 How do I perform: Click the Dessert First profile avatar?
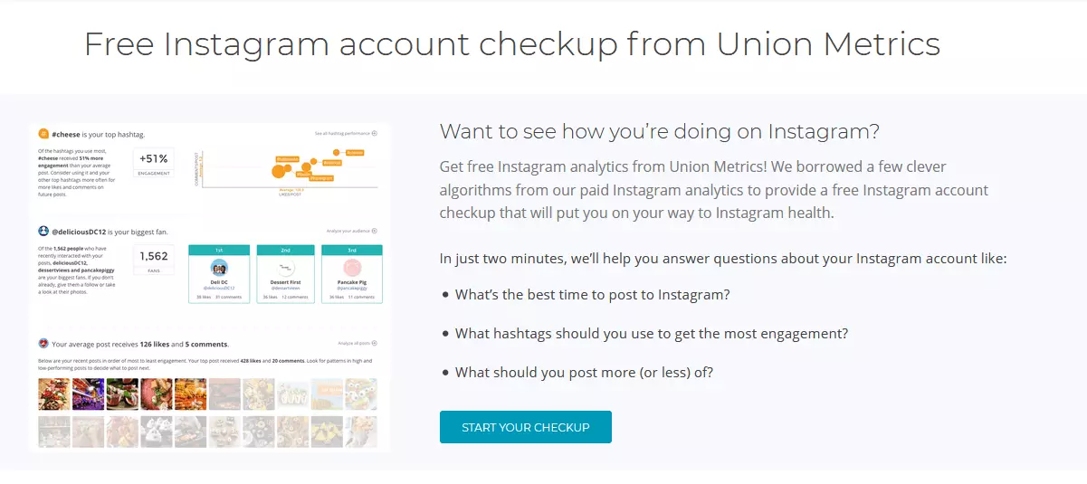pyautogui.click(x=288, y=268)
